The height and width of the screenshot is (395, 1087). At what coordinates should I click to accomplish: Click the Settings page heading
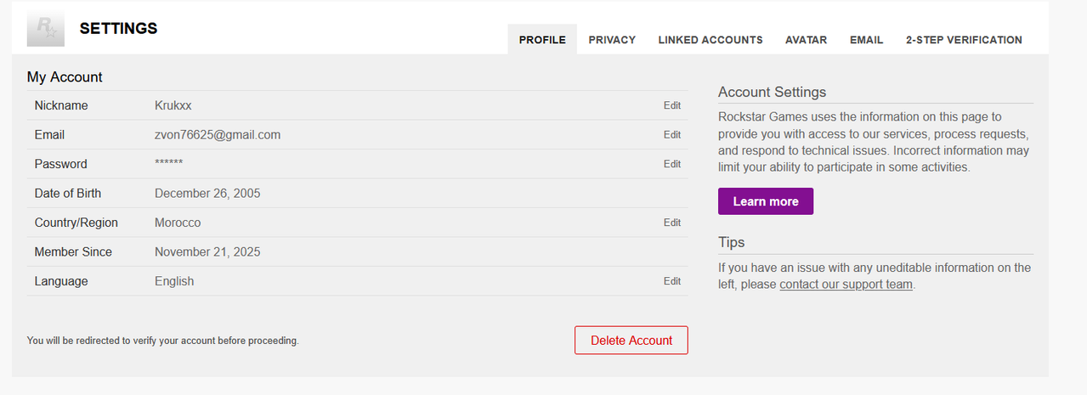pyautogui.click(x=118, y=28)
